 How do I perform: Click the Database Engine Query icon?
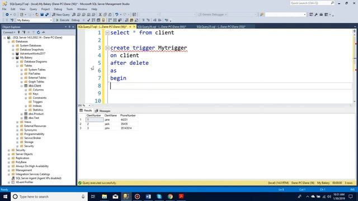pos(74,15)
